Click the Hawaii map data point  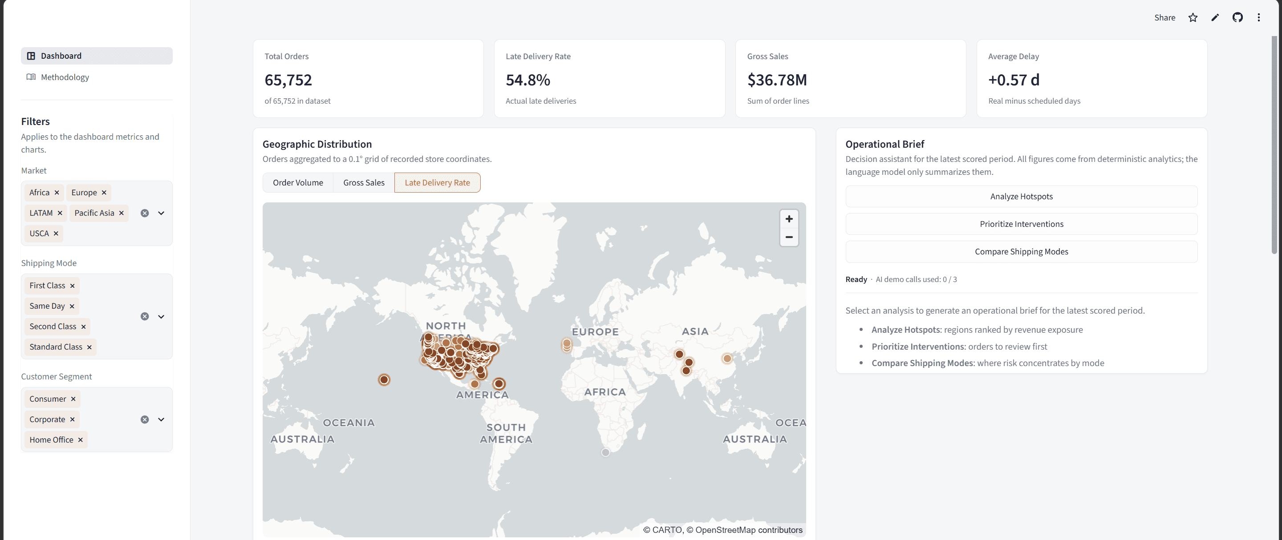pos(384,380)
